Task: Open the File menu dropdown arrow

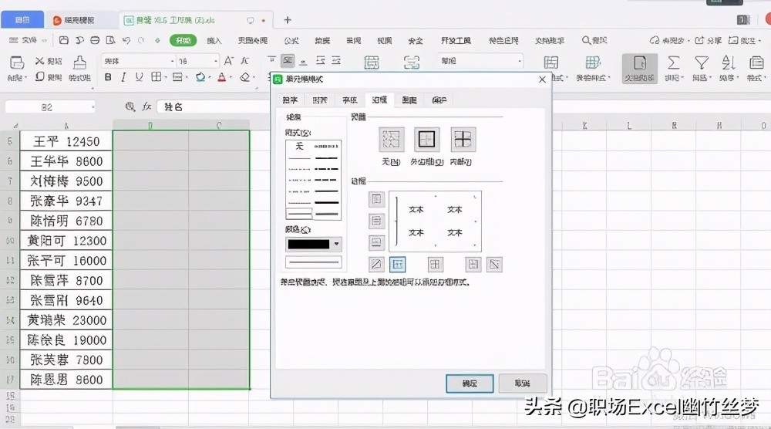Action: tap(44, 40)
